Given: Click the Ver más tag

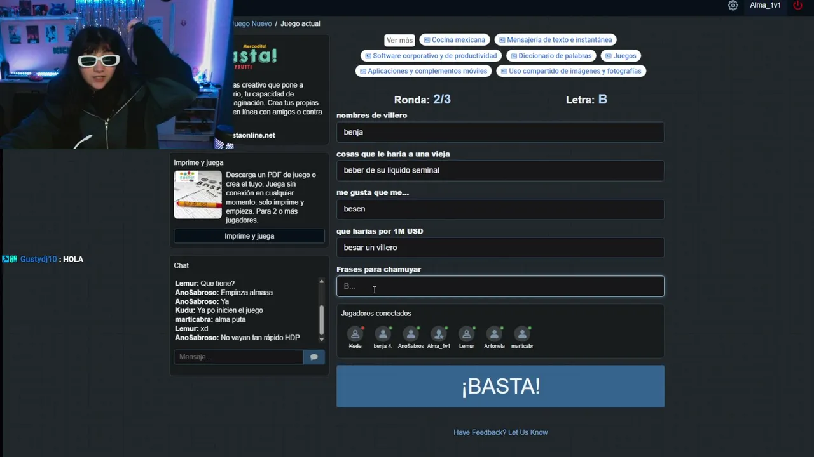Looking at the screenshot, I should point(399,40).
